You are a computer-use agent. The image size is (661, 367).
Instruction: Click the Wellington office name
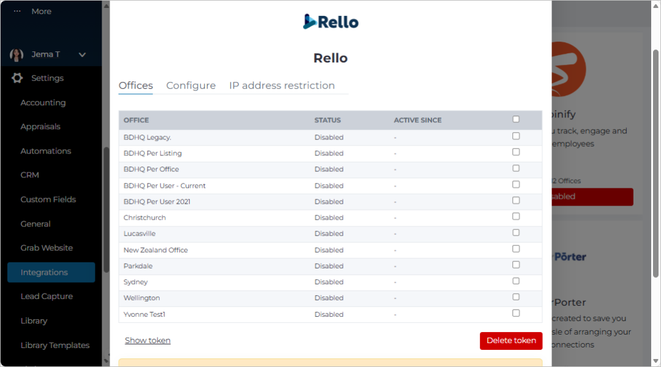[141, 298]
